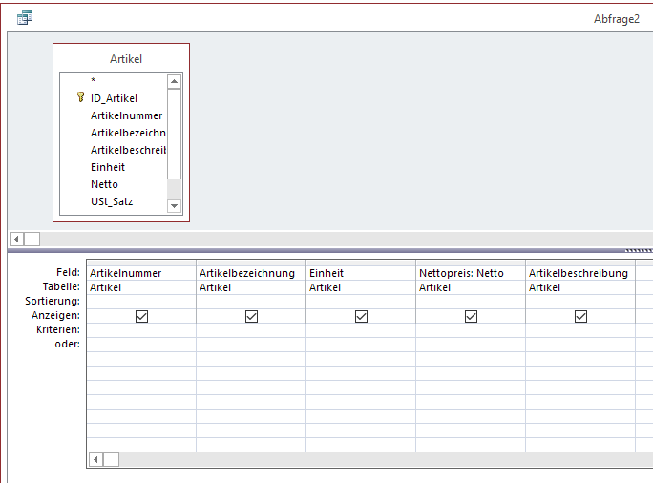Uncheck Anzeigen for Artikelnummer column
The height and width of the screenshot is (483, 653).
point(141,316)
